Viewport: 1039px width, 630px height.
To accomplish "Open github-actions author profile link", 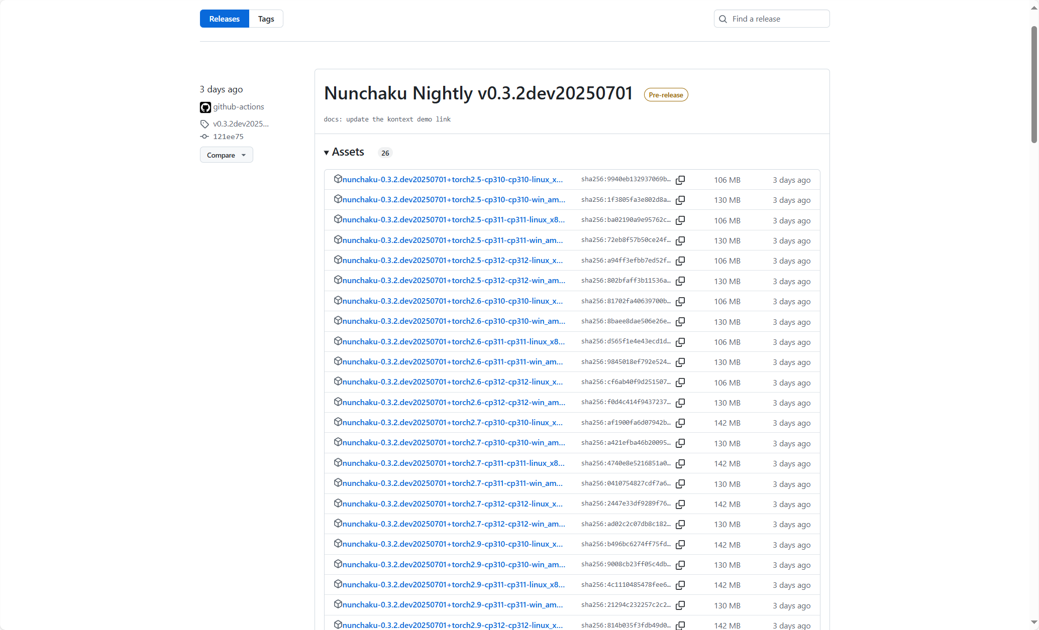I will click(238, 107).
